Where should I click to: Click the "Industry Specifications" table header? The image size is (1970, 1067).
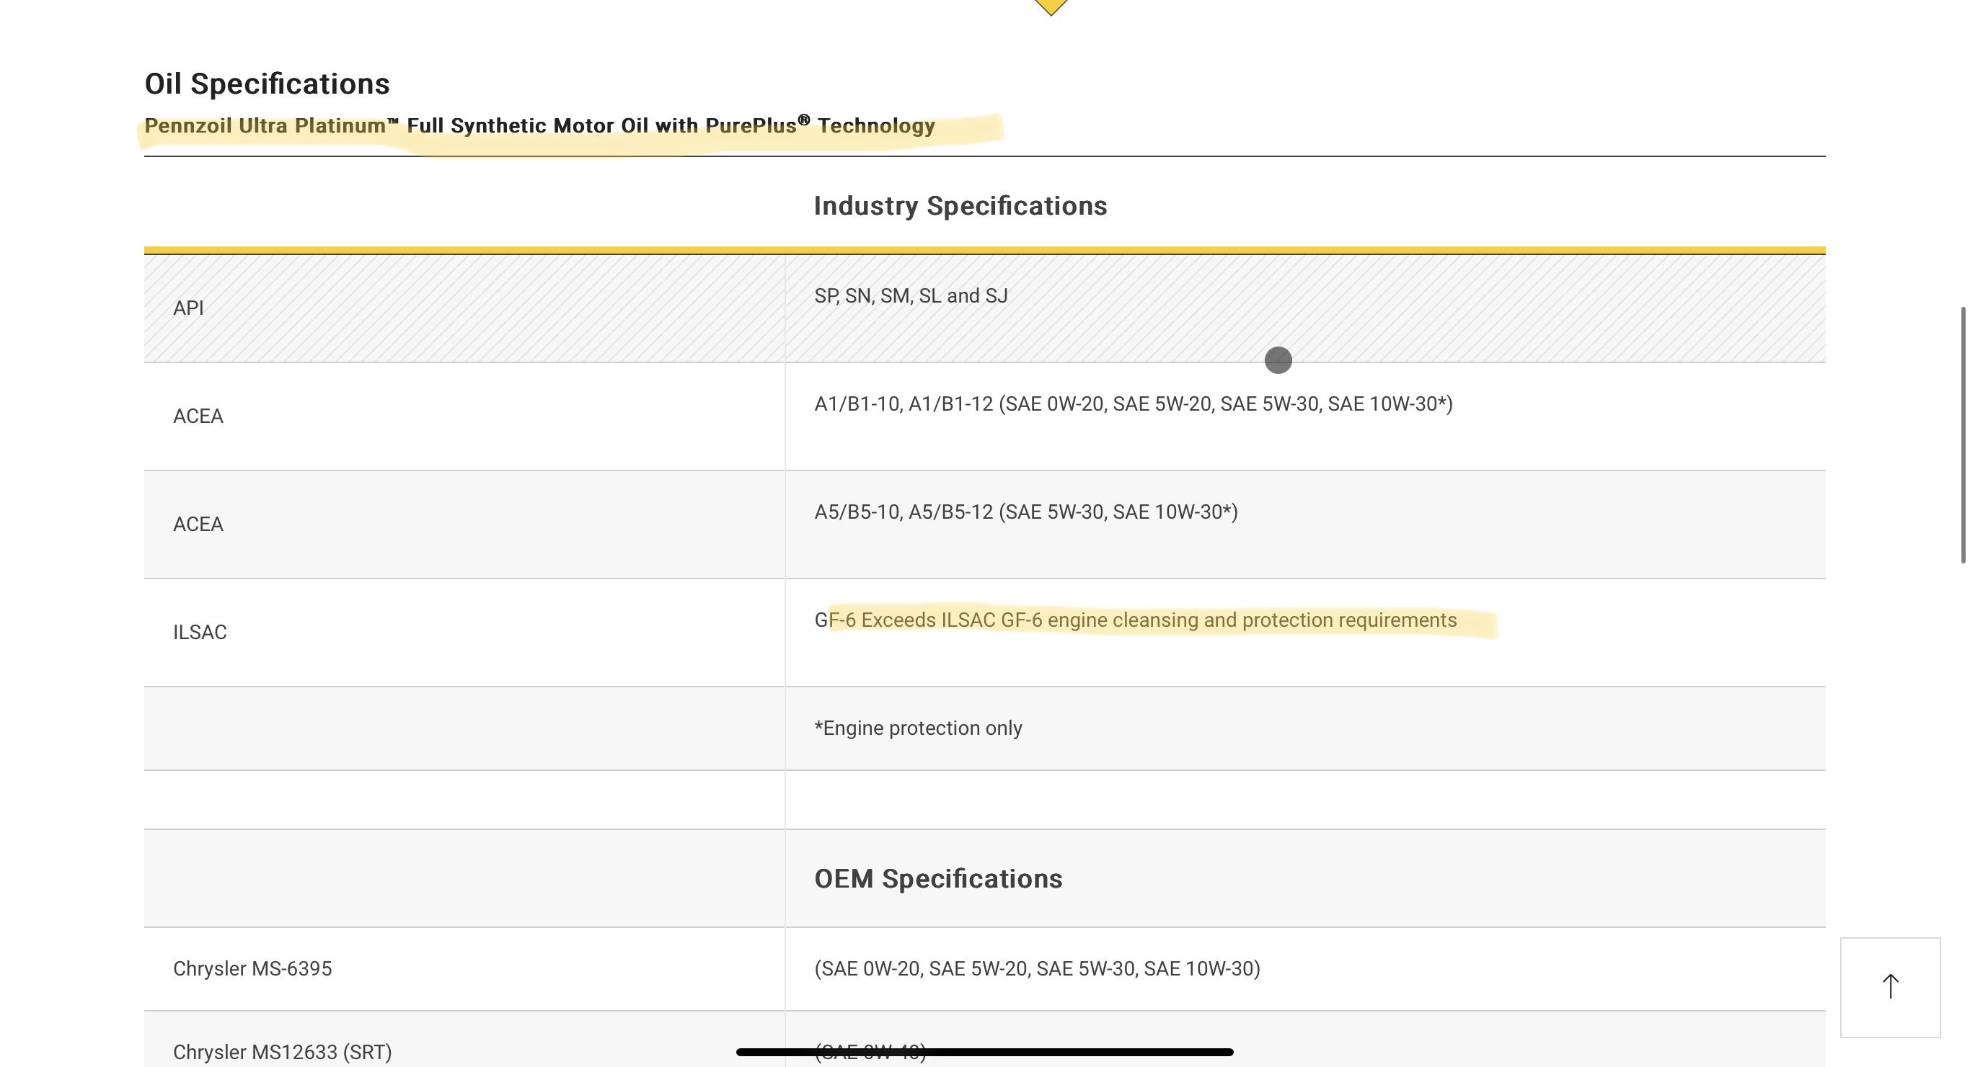(x=960, y=205)
